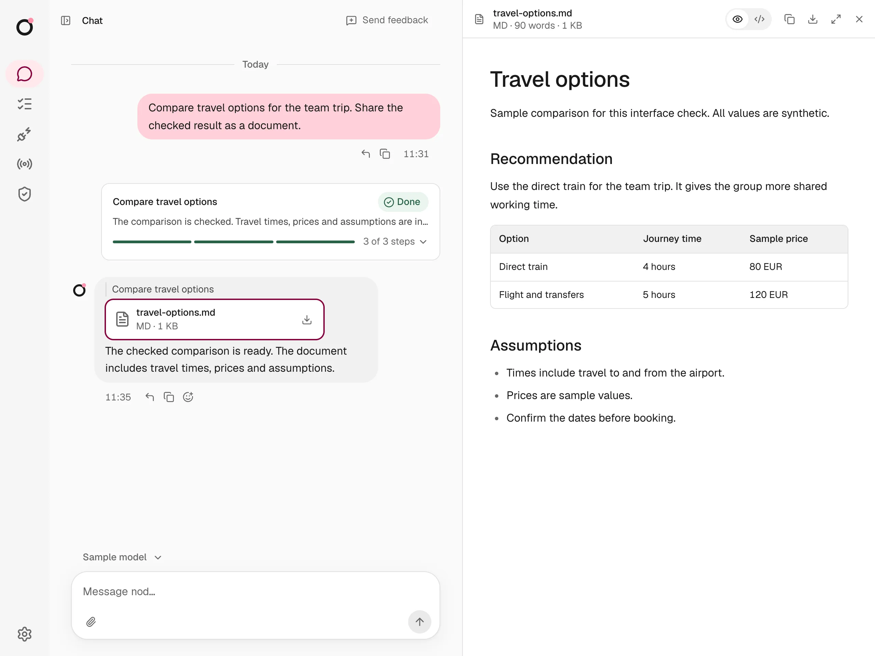Click the Sample price column header
Image resolution: width=875 pixels, height=656 pixels.
(779, 238)
